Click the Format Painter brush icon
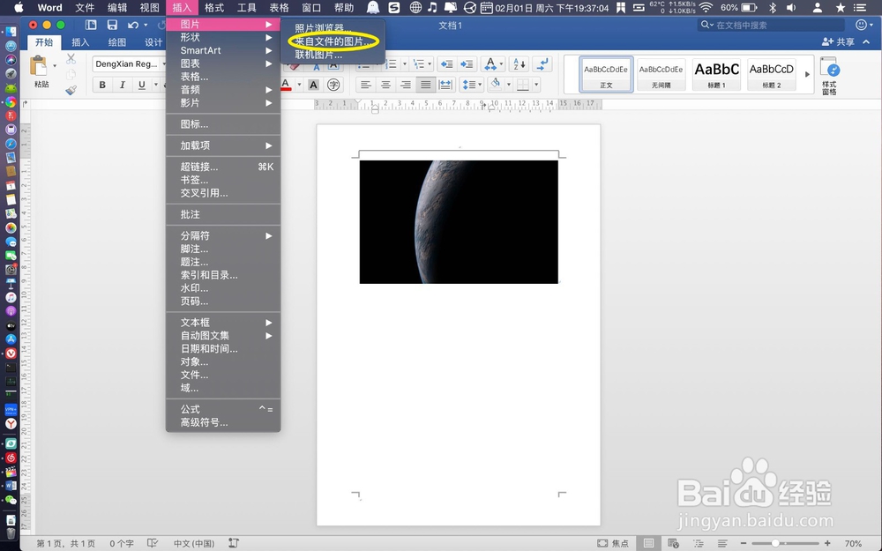Viewport: 882px width, 551px height. 71,89
